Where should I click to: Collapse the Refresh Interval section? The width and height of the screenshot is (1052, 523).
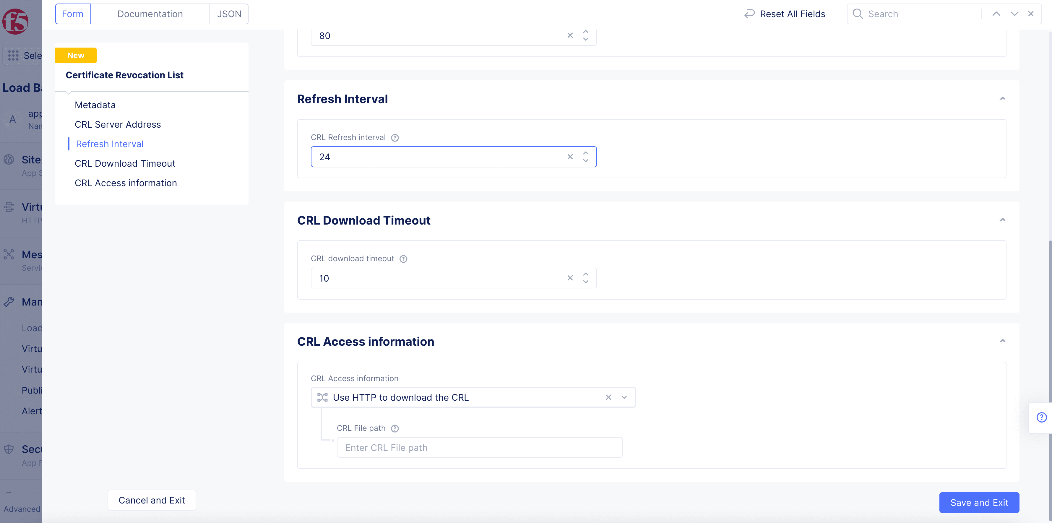(x=1002, y=98)
